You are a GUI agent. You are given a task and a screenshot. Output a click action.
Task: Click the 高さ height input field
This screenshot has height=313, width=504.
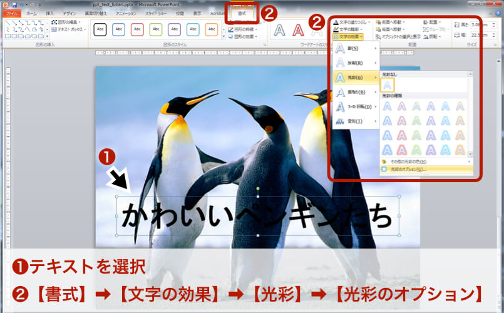click(x=481, y=25)
